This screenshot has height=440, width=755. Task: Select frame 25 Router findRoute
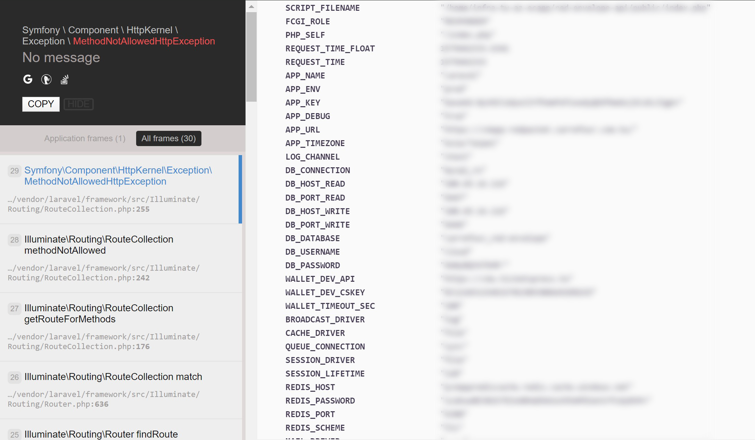click(121, 430)
